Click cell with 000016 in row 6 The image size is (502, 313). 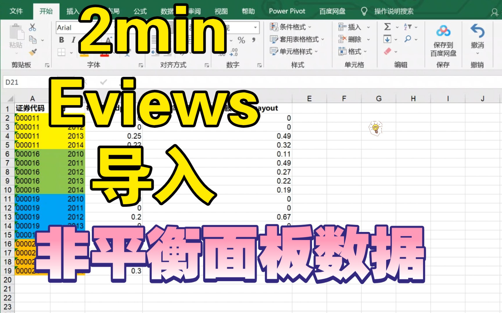(x=32, y=154)
